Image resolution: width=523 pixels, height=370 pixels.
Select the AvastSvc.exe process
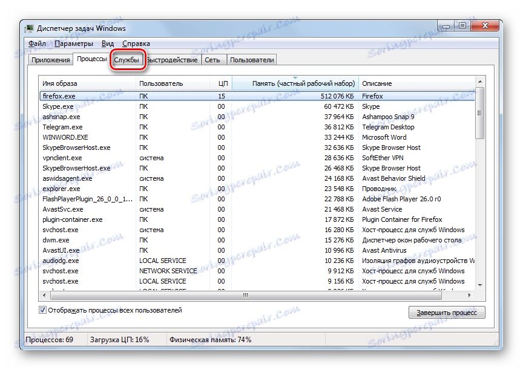pyautogui.click(x=257, y=209)
